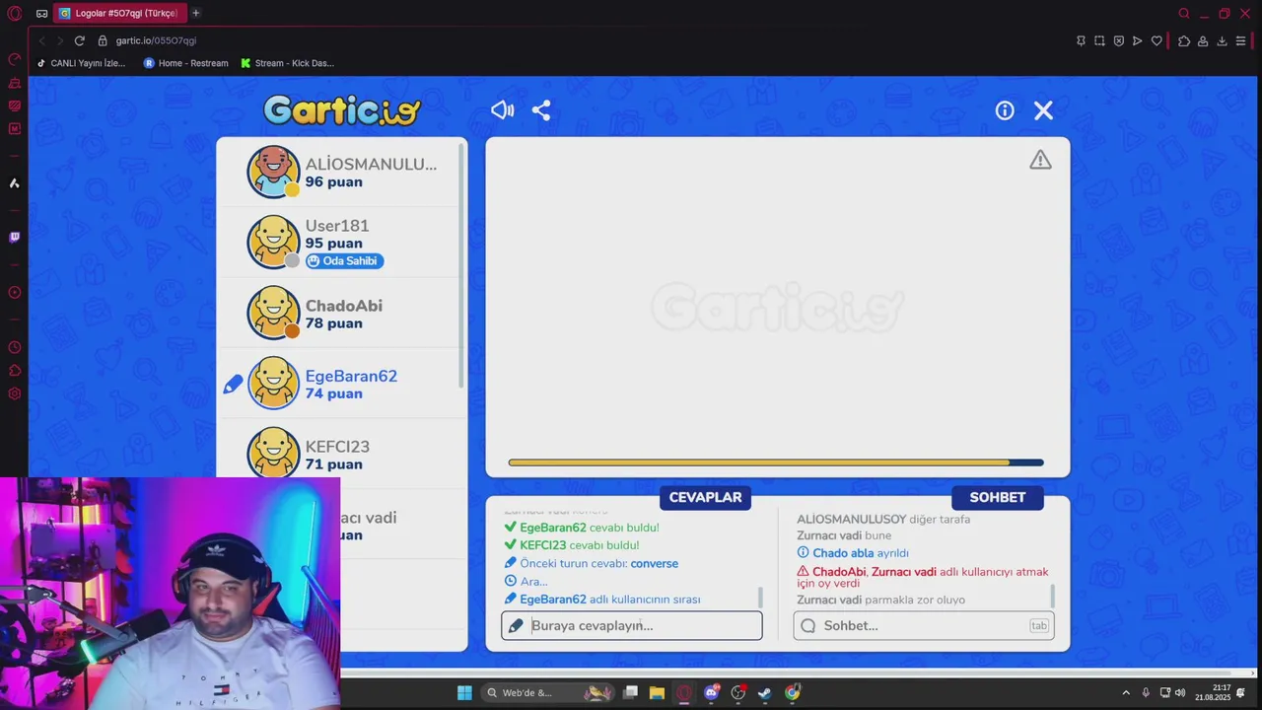The image size is (1262, 710).
Task: Click the Gartic.io logo
Action: [342, 109]
